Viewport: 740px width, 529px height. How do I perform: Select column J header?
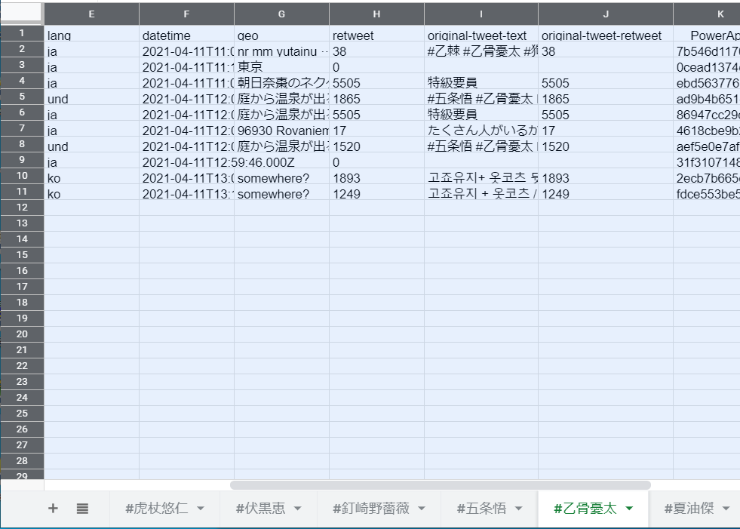tap(606, 14)
